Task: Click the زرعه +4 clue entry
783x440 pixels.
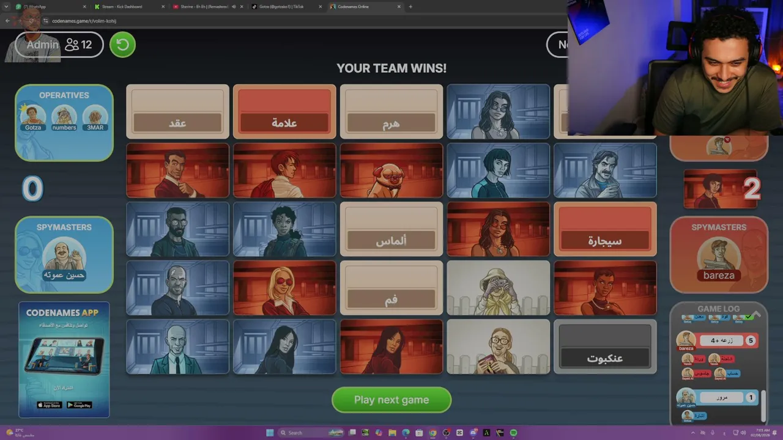Action: (x=722, y=340)
